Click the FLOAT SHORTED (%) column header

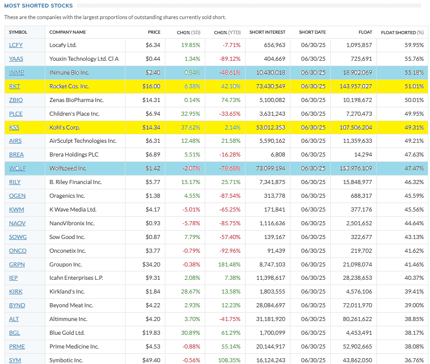tap(403, 32)
